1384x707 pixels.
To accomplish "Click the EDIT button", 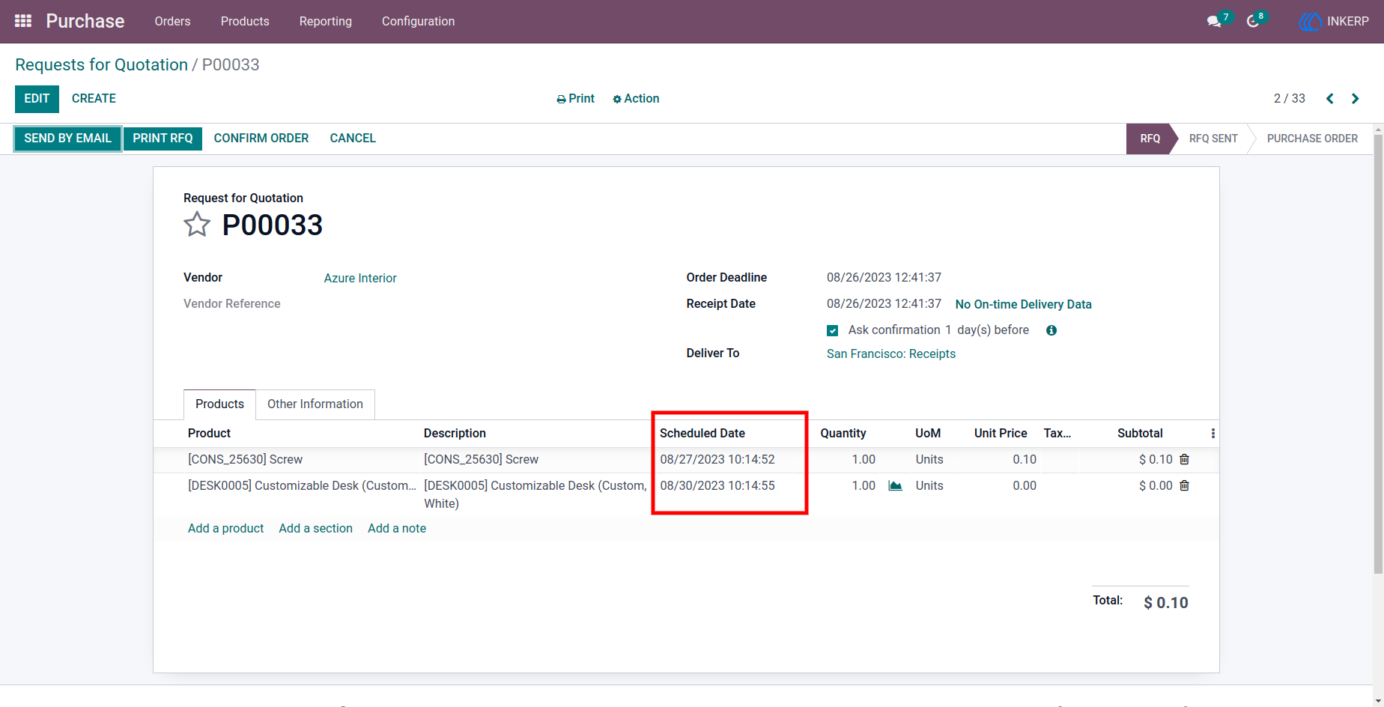I will tap(37, 99).
